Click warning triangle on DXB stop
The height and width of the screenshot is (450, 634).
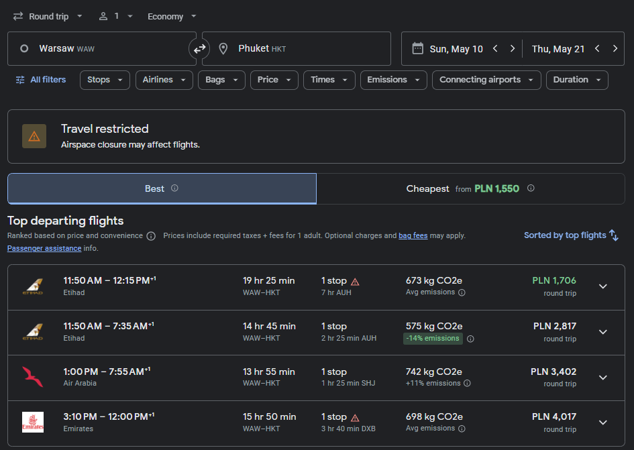tap(355, 418)
